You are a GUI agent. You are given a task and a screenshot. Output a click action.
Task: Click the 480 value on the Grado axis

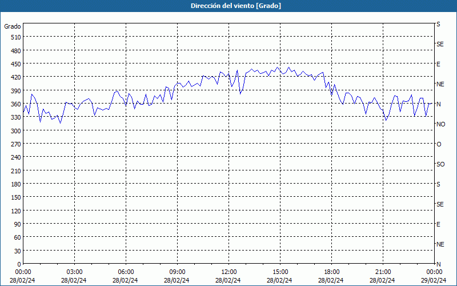pos(16,51)
